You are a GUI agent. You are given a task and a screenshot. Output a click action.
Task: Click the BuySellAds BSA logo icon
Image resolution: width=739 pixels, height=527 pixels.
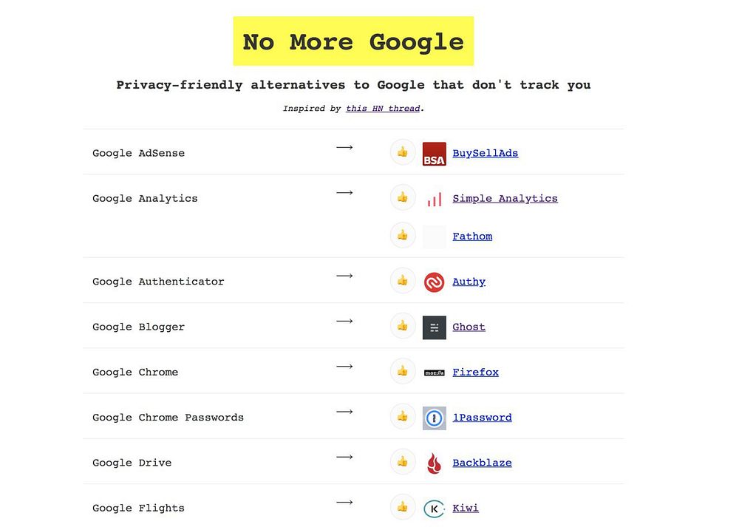(435, 154)
